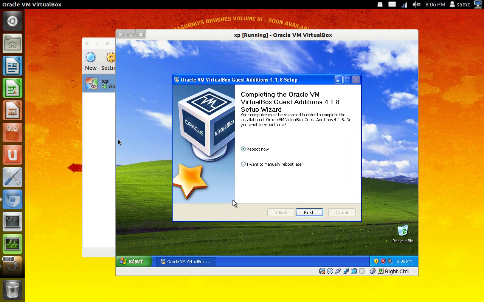Image resolution: width=484 pixels, height=302 pixels.
Task: Open Chromium browser from the launcher
Action: pyautogui.click(x=12, y=199)
